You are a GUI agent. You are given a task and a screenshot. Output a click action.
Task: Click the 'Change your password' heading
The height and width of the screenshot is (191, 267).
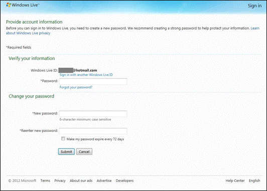pyautogui.click(x=31, y=96)
